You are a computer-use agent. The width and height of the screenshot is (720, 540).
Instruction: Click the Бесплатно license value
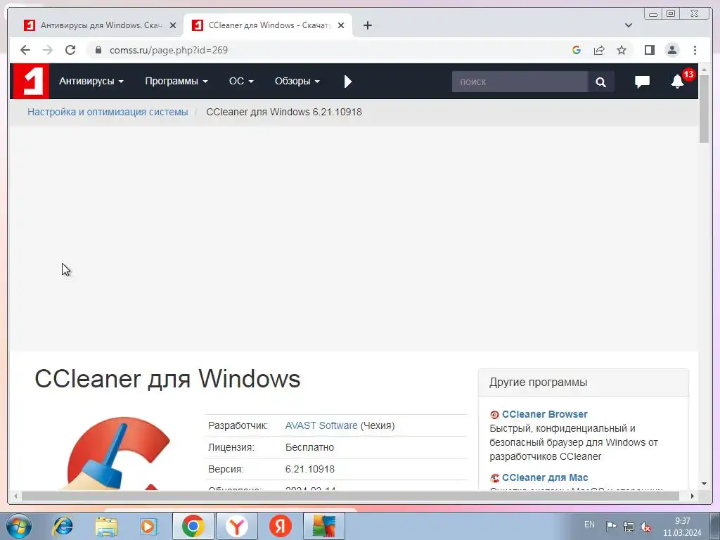click(x=309, y=447)
